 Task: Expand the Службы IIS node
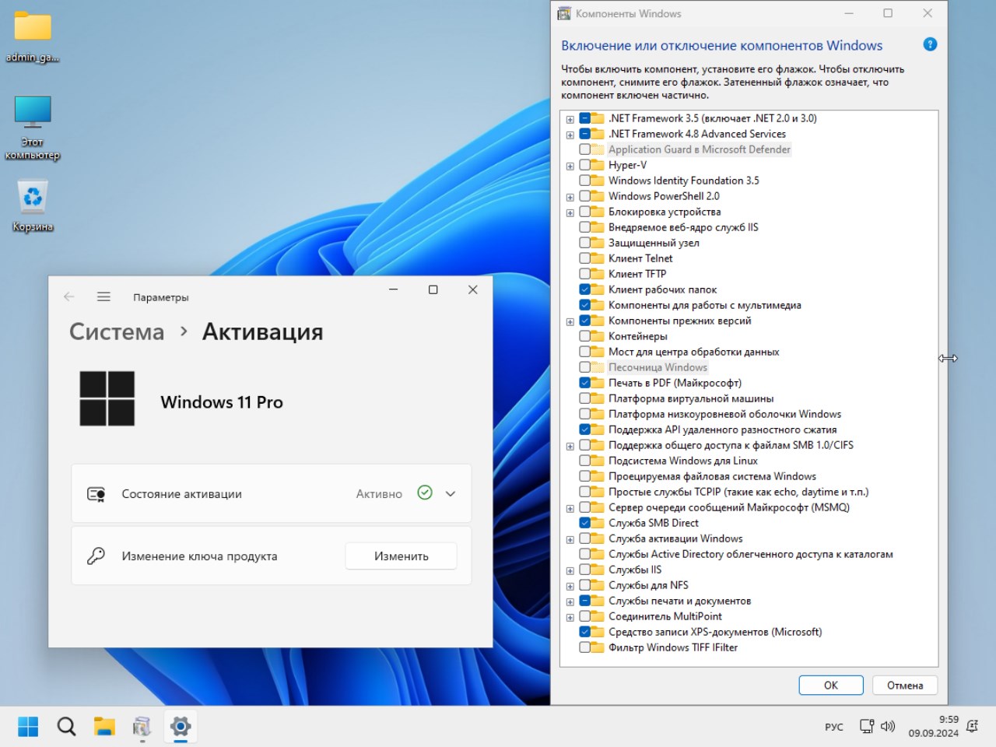[570, 570]
